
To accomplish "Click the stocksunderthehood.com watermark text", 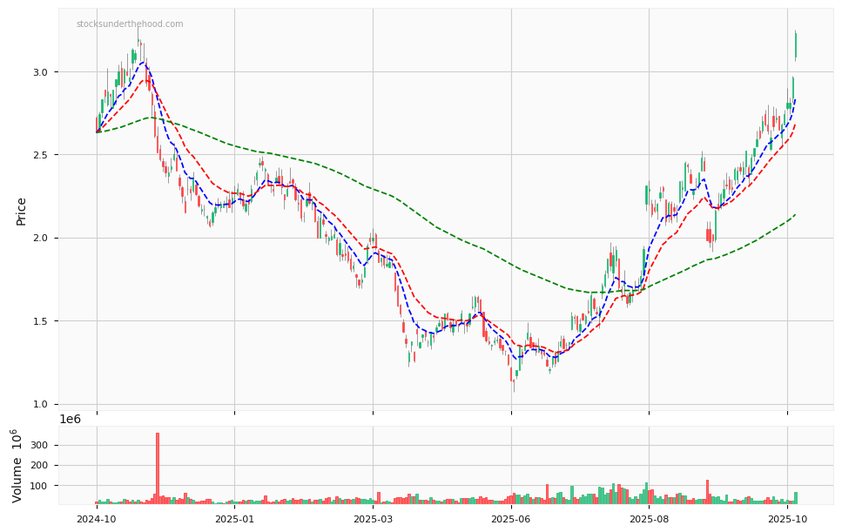I will coord(130,24).
